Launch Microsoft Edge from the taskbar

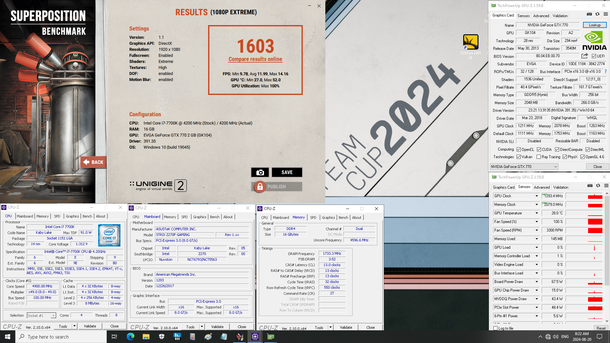coord(130,337)
